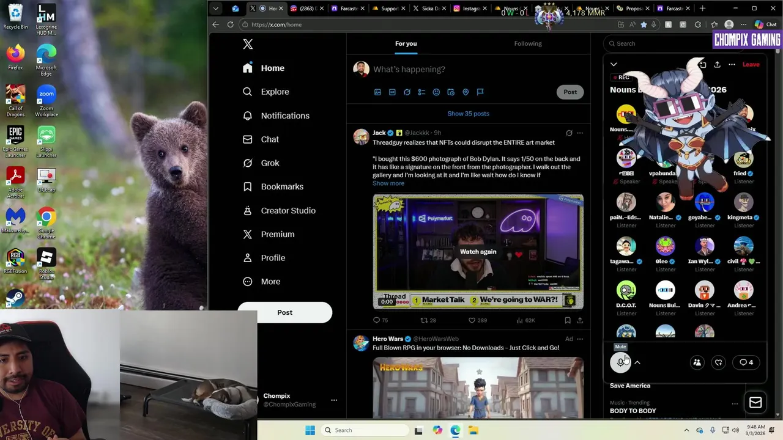Click Show more on Jack's post
783x440 pixels.
(x=388, y=183)
